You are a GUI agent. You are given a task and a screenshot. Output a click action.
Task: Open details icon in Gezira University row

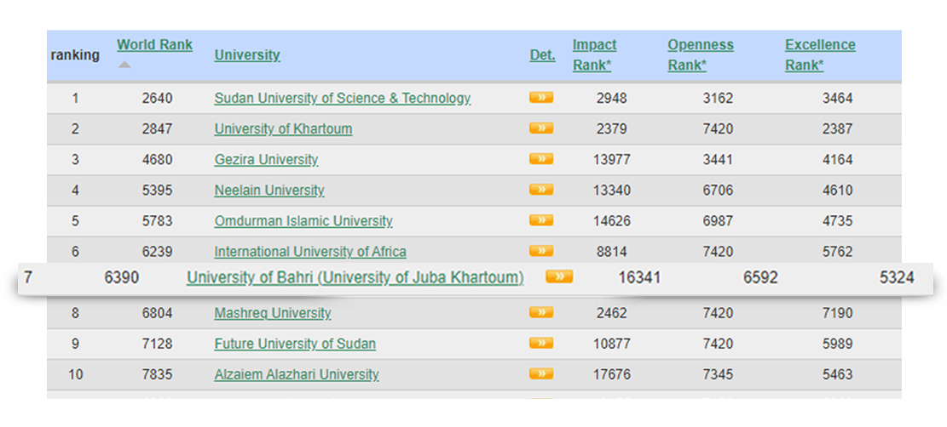[x=541, y=158]
